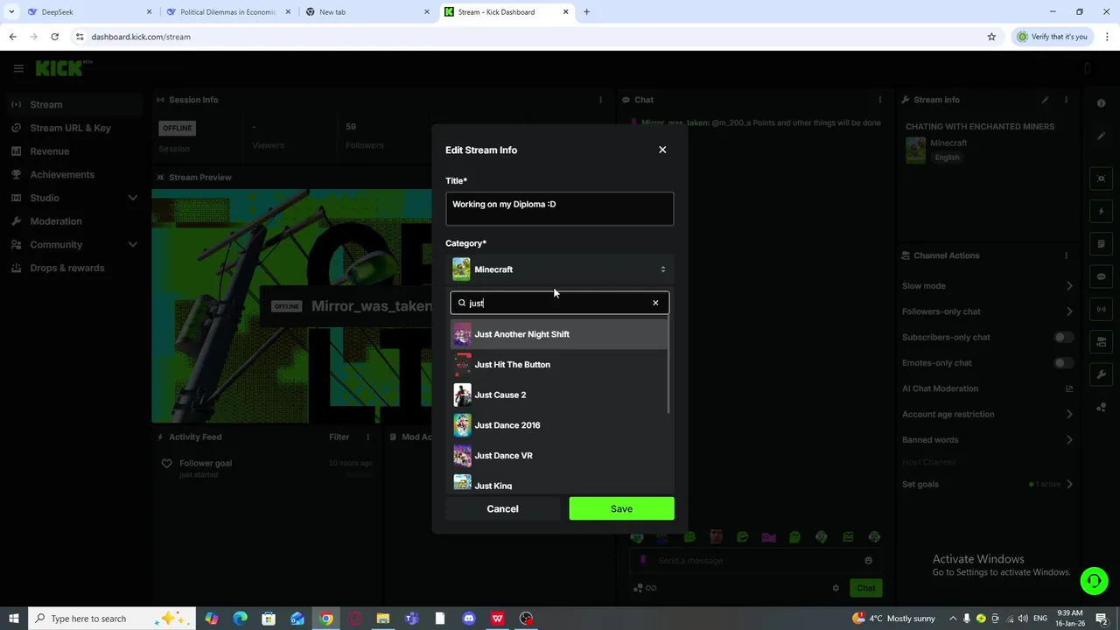Click the lightning bolt icon in right rail

coord(1102,212)
